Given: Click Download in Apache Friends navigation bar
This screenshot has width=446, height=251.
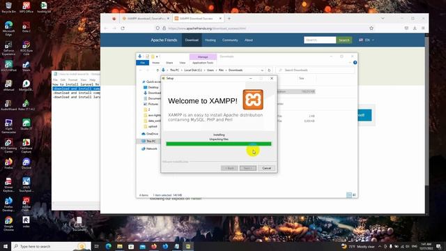Looking at the screenshot, I should pos(192,40).
